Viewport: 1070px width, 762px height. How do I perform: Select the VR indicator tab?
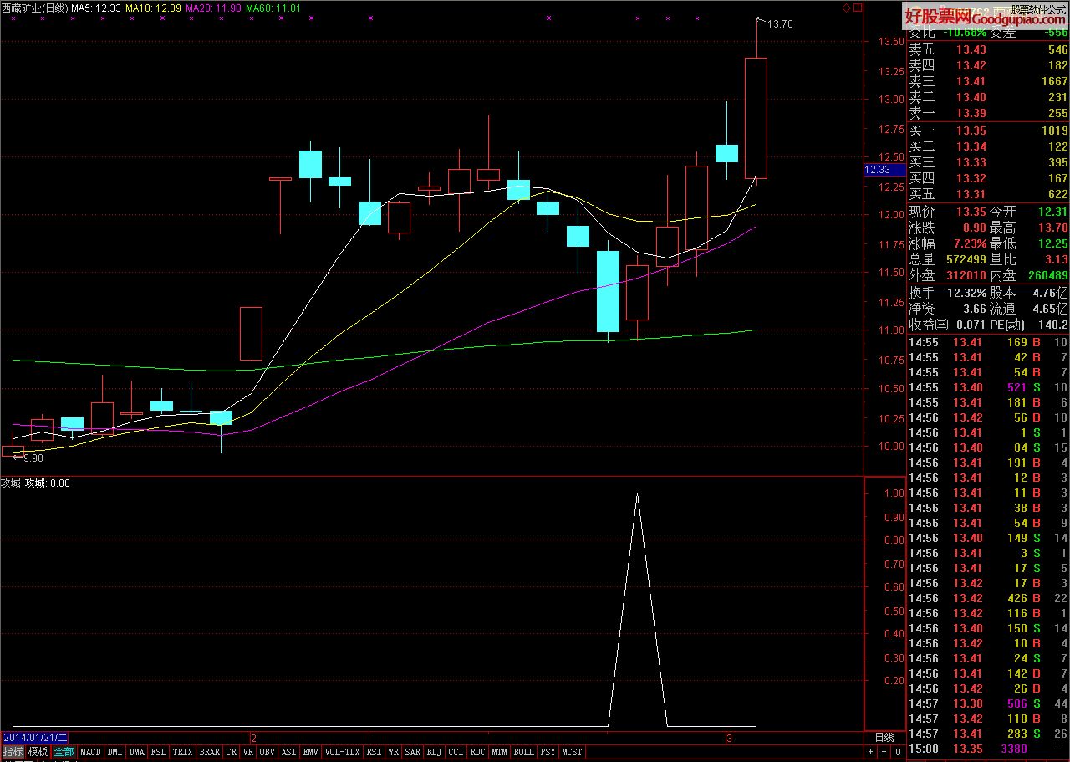click(x=248, y=752)
